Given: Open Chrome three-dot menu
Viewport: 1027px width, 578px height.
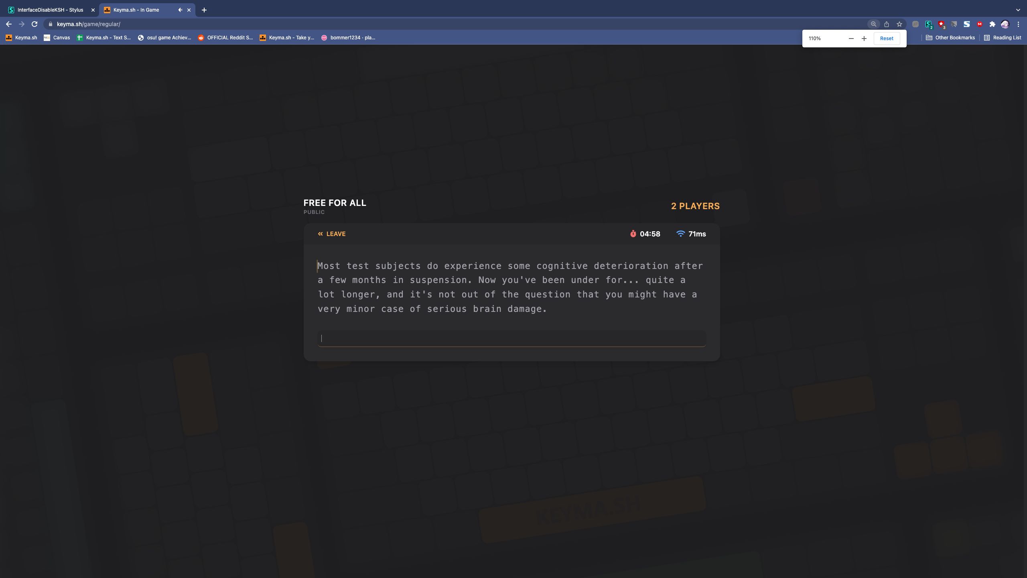Looking at the screenshot, I should tap(1018, 24).
